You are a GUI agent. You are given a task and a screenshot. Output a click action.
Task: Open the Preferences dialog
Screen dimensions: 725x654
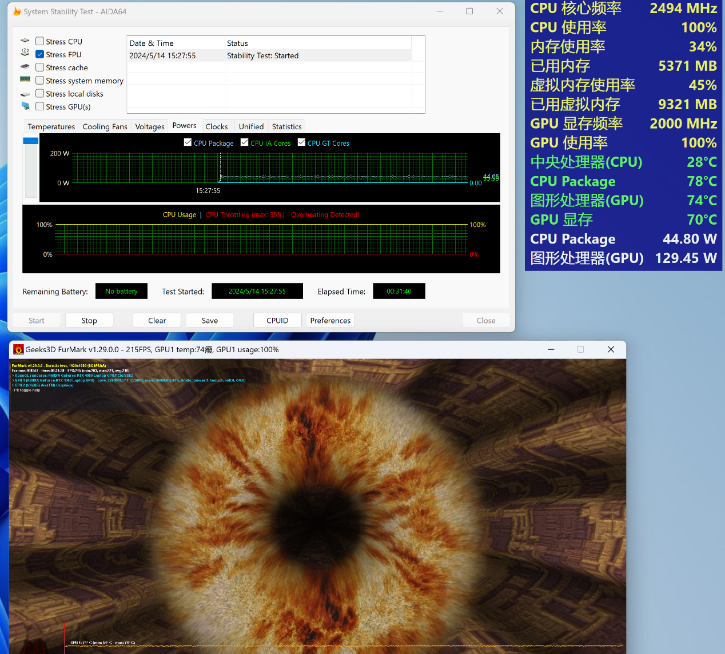pyautogui.click(x=330, y=320)
